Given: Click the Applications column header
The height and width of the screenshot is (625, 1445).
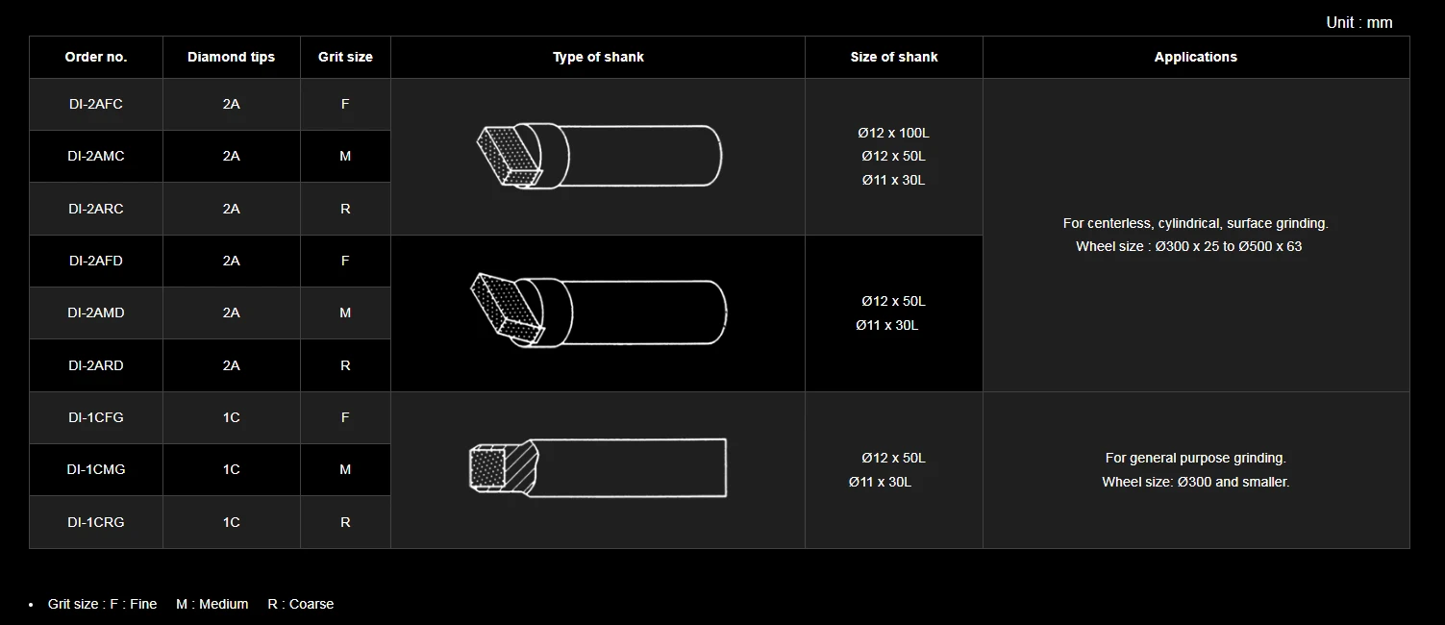Looking at the screenshot, I should (1196, 57).
